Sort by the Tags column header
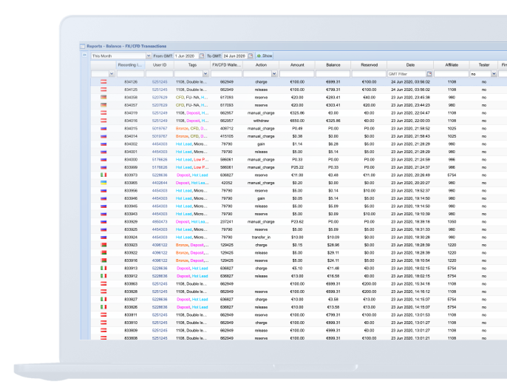Viewport: 507px width, 387px height. click(192, 65)
